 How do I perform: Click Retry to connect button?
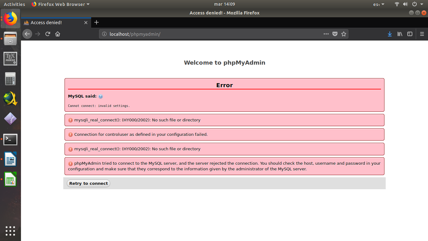[x=88, y=183]
